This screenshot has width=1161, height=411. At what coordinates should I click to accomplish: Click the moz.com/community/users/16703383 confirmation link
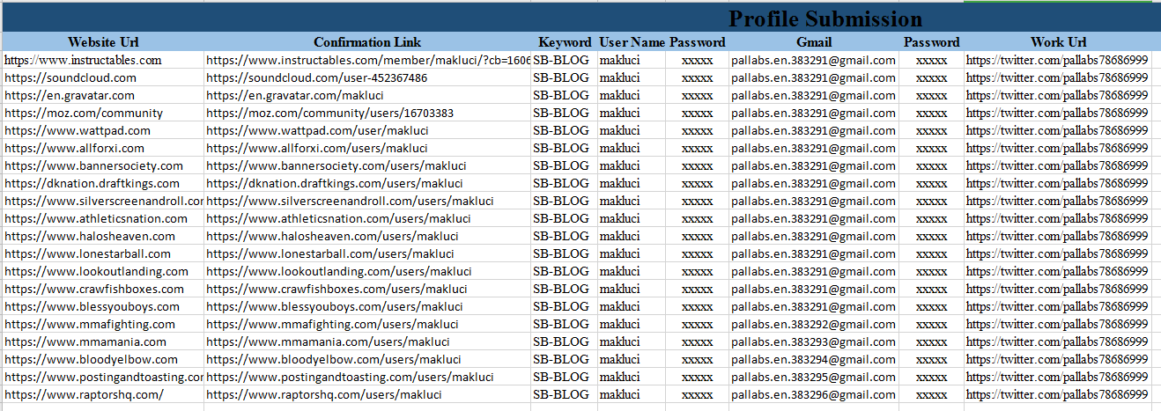click(330, 113)
